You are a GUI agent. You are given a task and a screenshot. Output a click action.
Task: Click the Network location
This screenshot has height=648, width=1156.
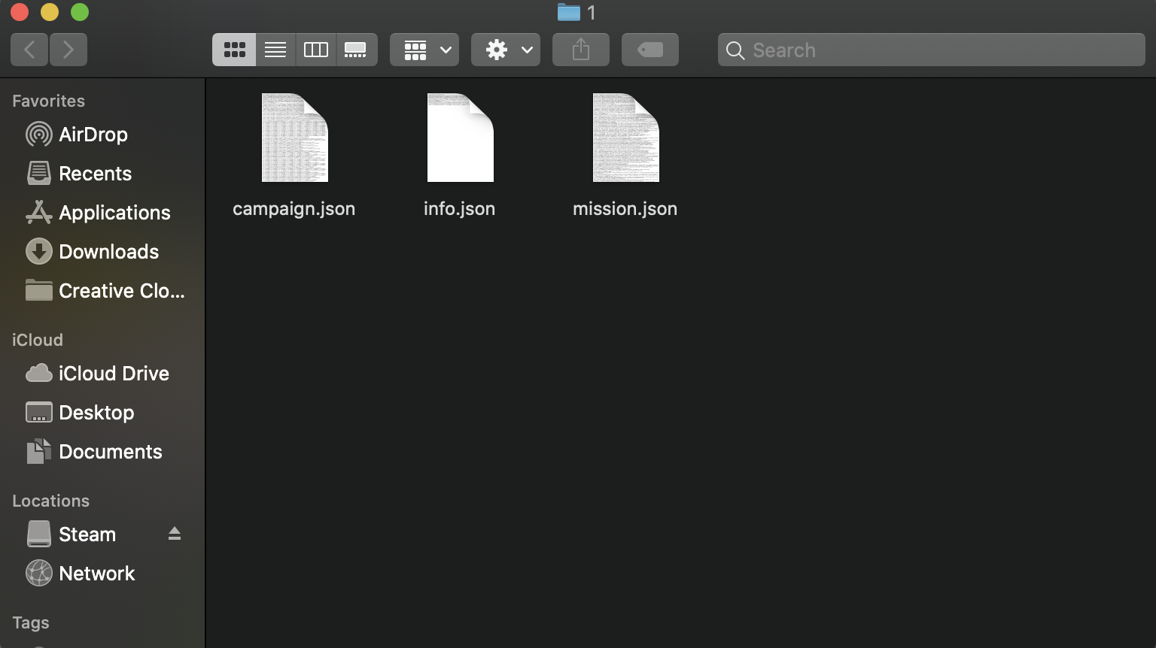tap(96, 574)
